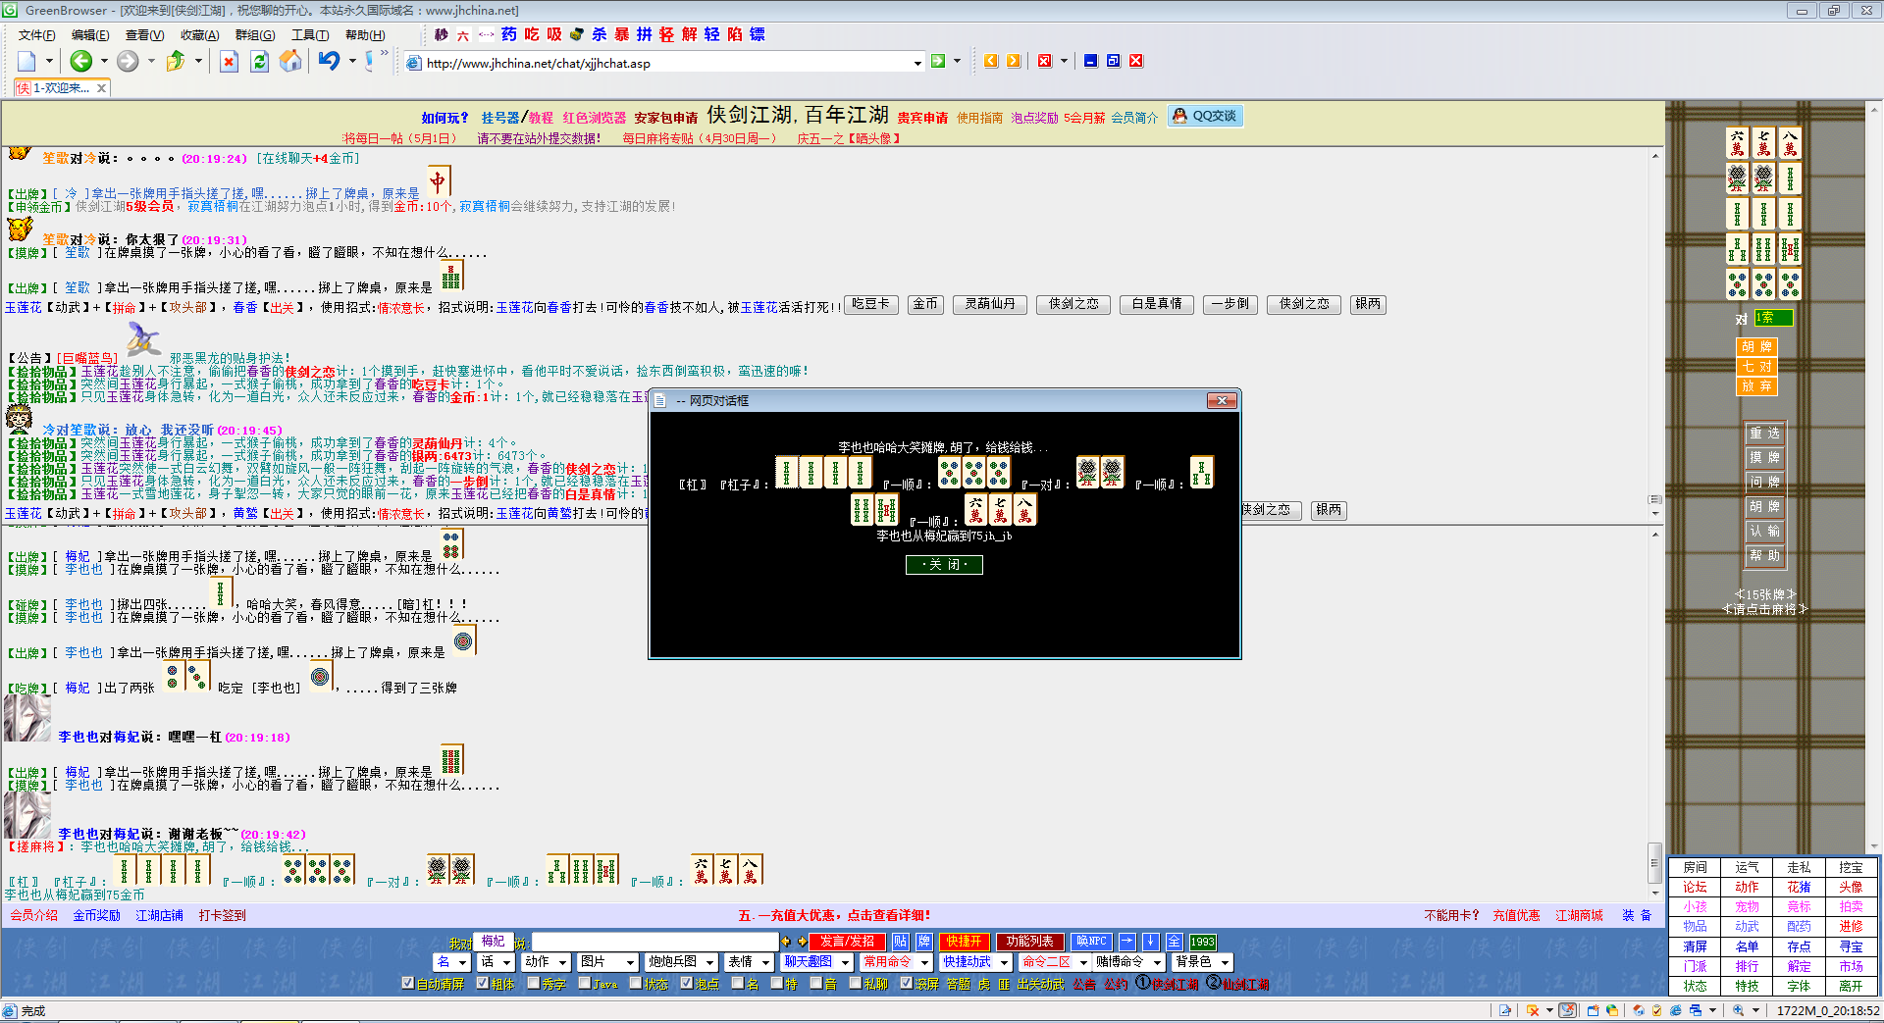Click the 关闭 button in the dialog
Screen dimensions: 1884x1023
pos(944,564)
